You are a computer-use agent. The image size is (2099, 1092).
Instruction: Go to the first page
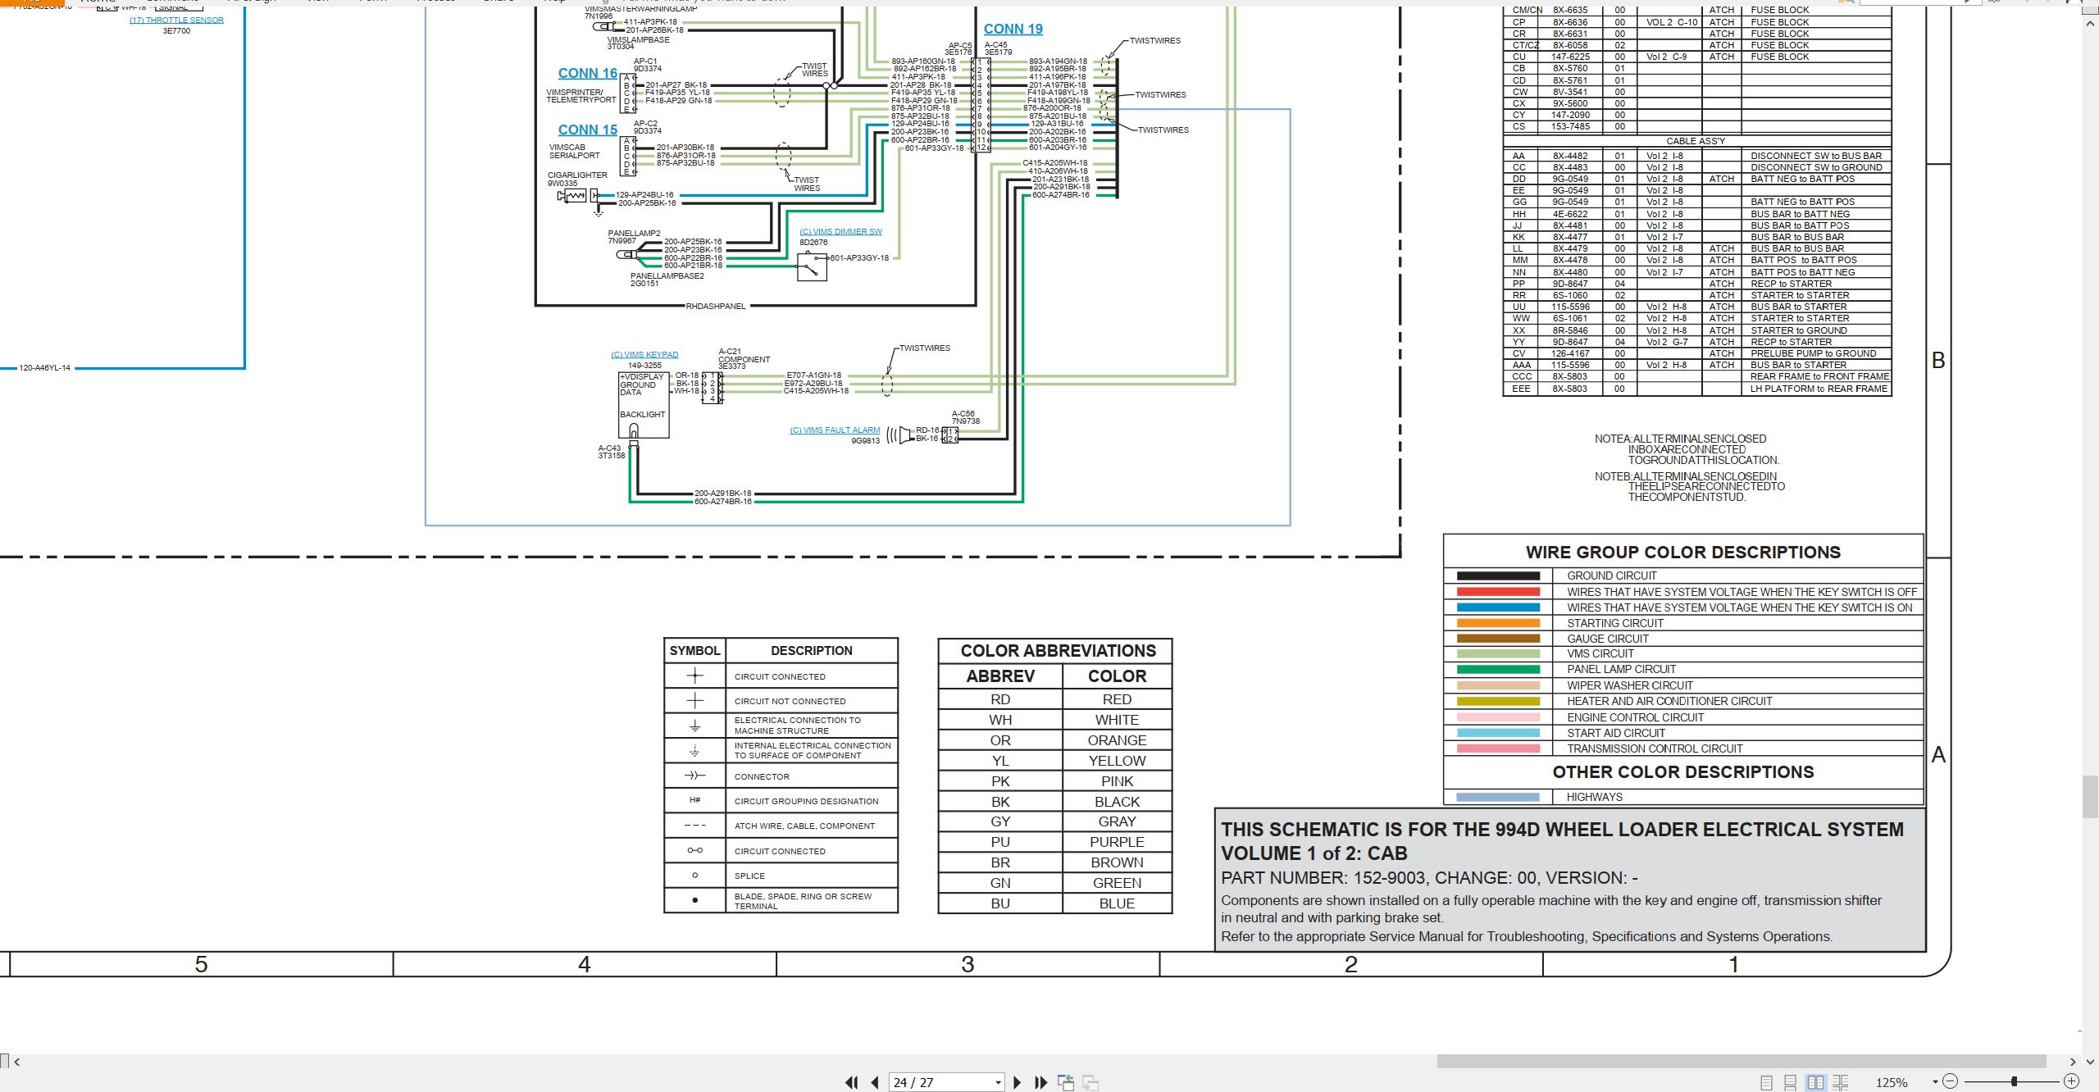pos(852,1082)
